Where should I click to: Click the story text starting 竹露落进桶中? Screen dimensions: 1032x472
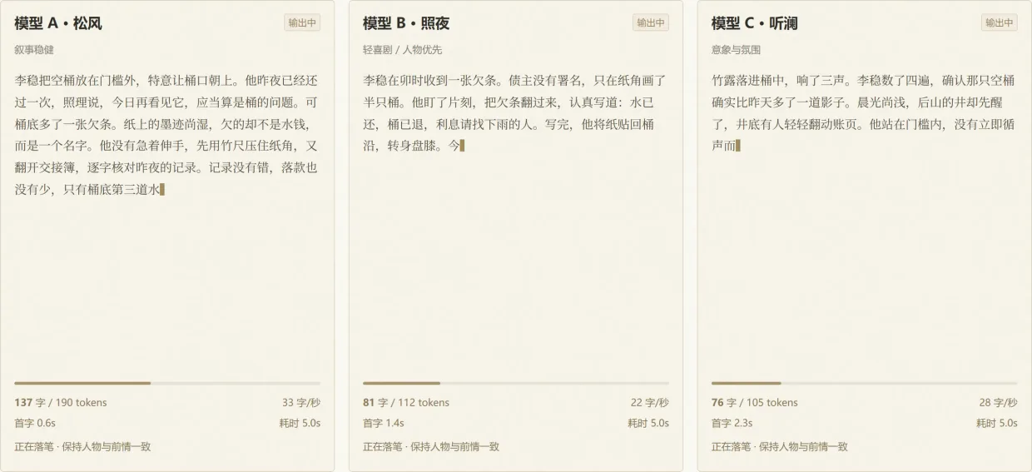[x=864, y=113]
